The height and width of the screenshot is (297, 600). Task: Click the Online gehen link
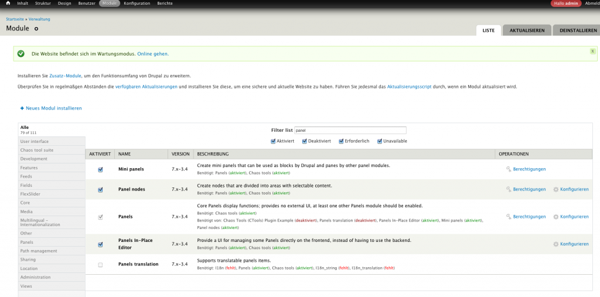(153, 54)
